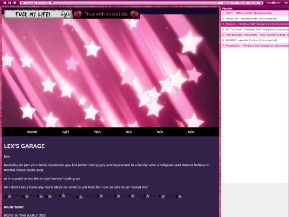Toggle the shuffle icon beside the timer
The width and height of the screenshot is (289, 217).
pyautogui.click(x=261, y=3)
